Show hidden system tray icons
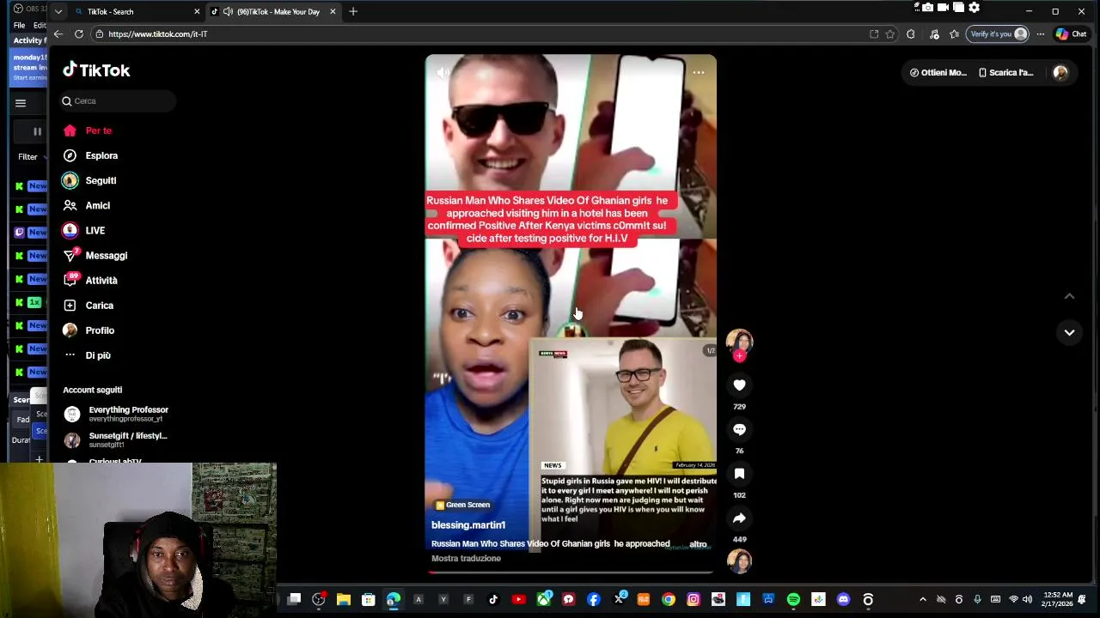The image size is (1100, 618). [x=923, y=599]
